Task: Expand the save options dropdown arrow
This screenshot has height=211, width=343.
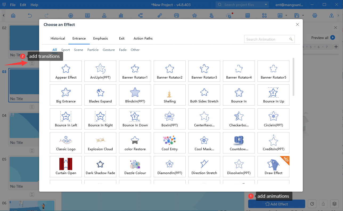Action: (x=303, y=16)
